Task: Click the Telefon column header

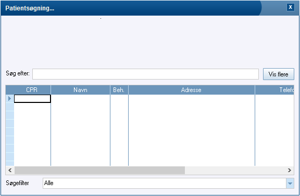Action: click(x=274, y=90)
